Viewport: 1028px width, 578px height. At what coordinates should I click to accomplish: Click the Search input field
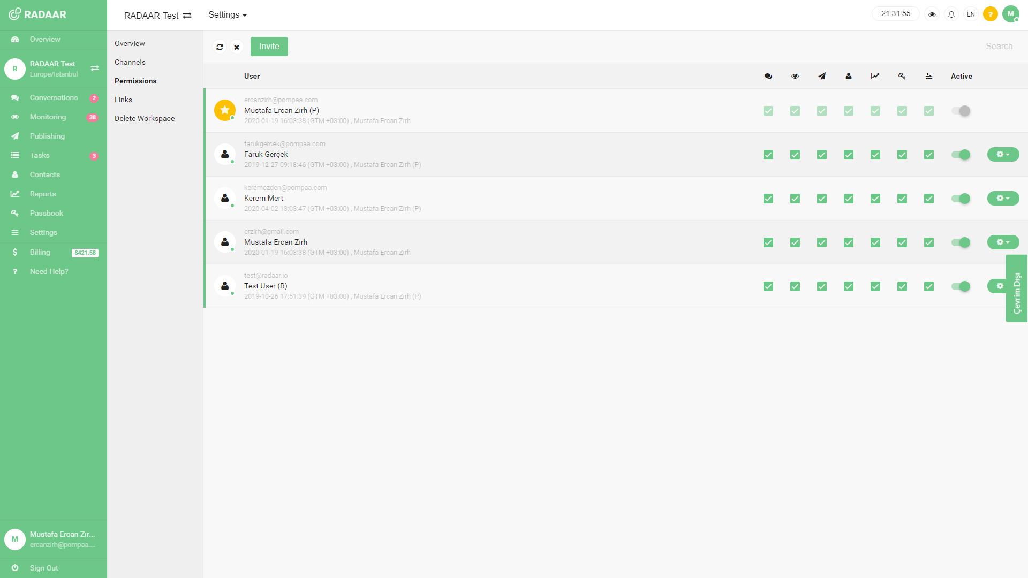[1000, 45]
